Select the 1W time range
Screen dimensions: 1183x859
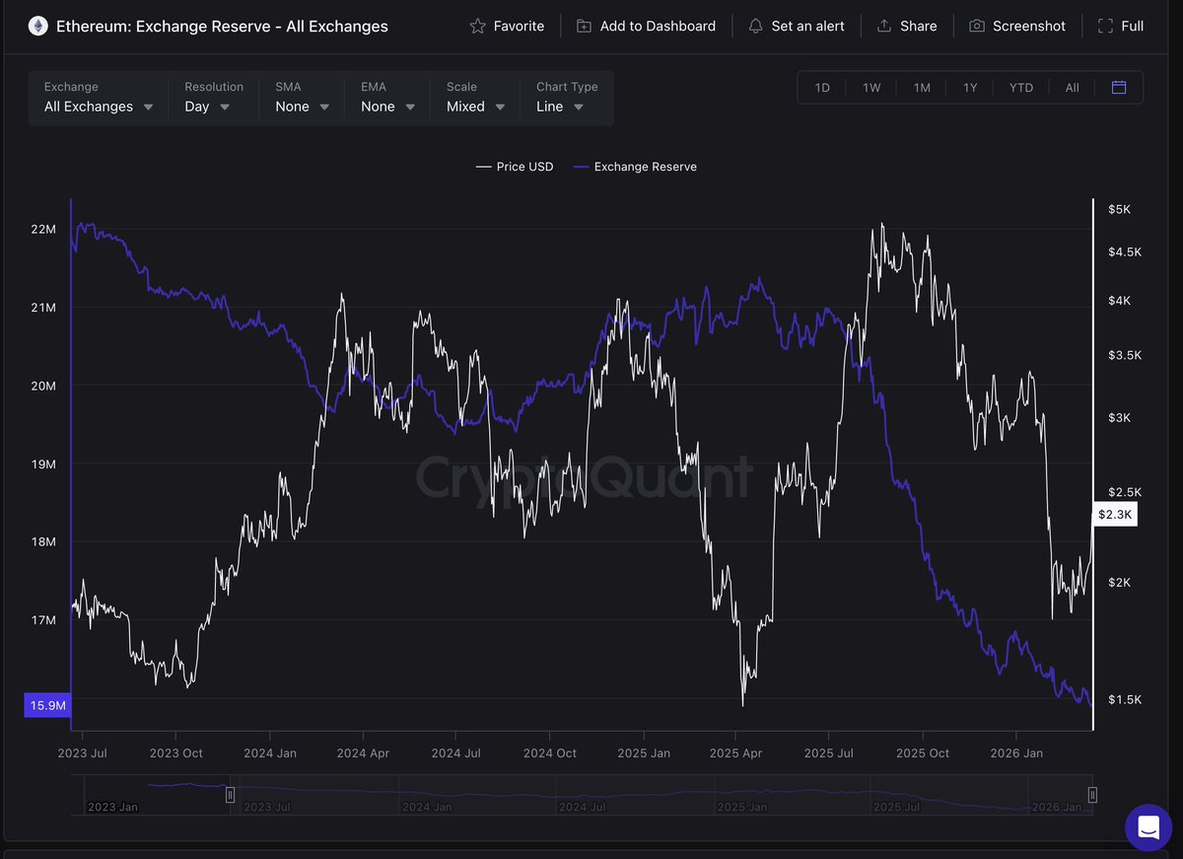click(871, 88)
